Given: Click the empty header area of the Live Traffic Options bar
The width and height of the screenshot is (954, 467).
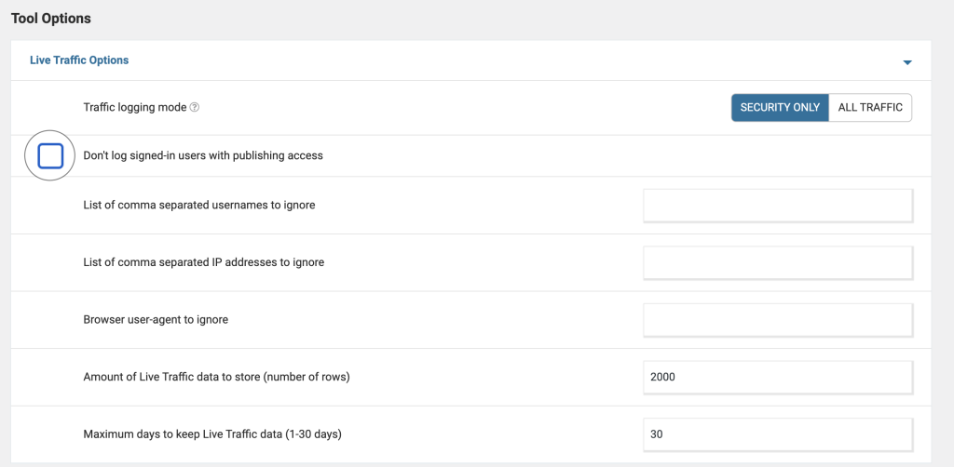Looking at the screenshot, I should pyautogui.click(x=512, y=60).
